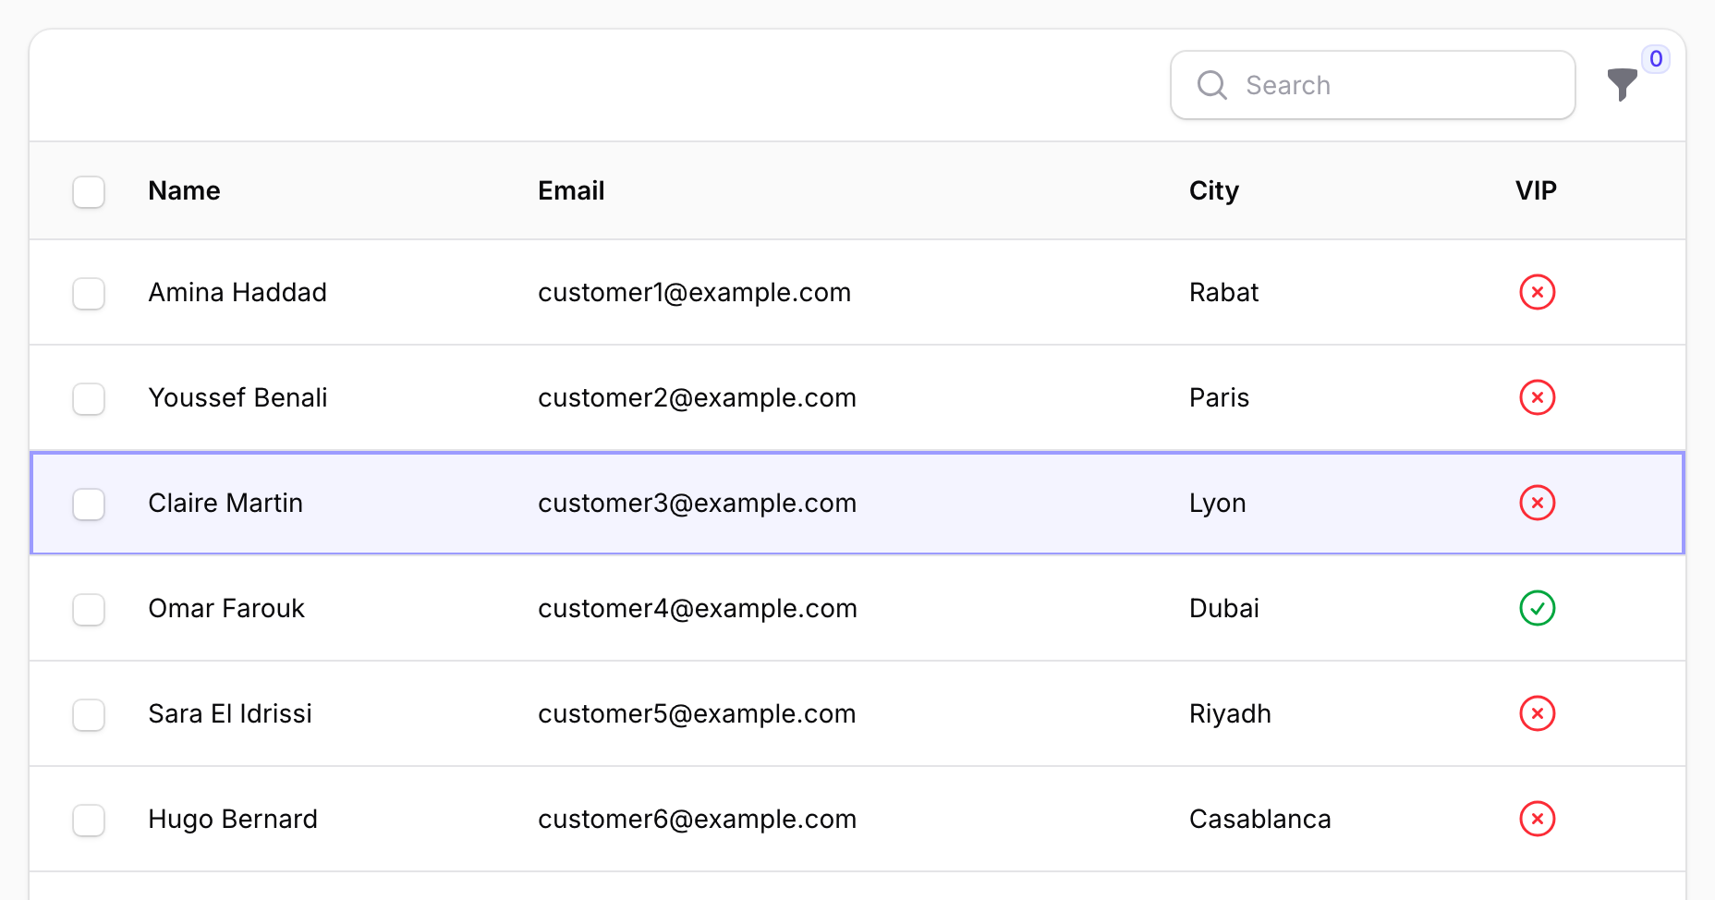
Task: Click the name Sara El Idrissi
Action: [x=230, y=713]
